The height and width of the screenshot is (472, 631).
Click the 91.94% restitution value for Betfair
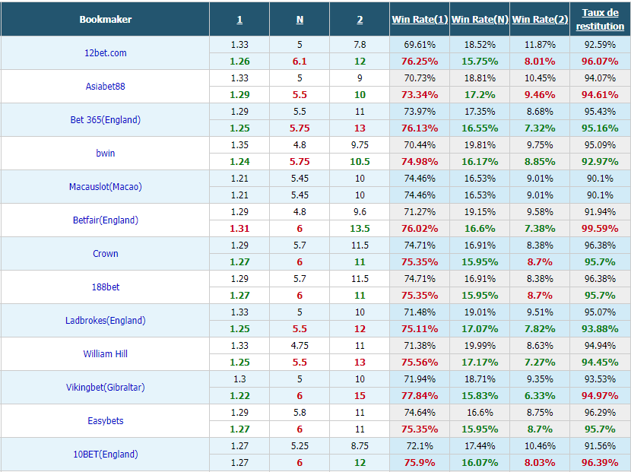coord(600,211)
